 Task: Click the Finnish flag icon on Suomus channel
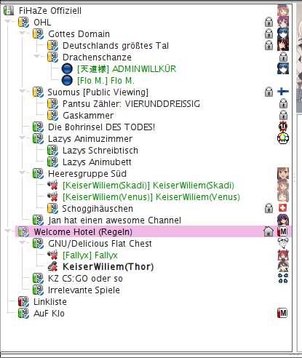coord(283,92)
